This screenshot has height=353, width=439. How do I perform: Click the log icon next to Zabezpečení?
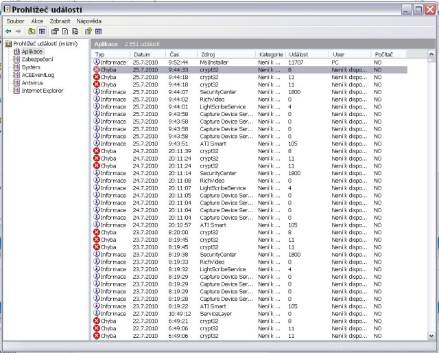click(16, 59)
